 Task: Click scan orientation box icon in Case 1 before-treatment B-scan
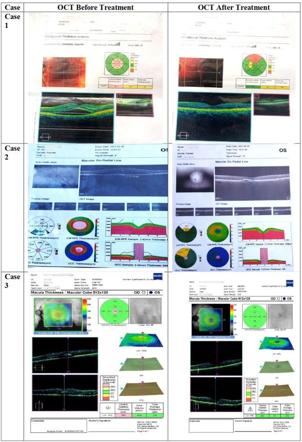pos(46,136)
